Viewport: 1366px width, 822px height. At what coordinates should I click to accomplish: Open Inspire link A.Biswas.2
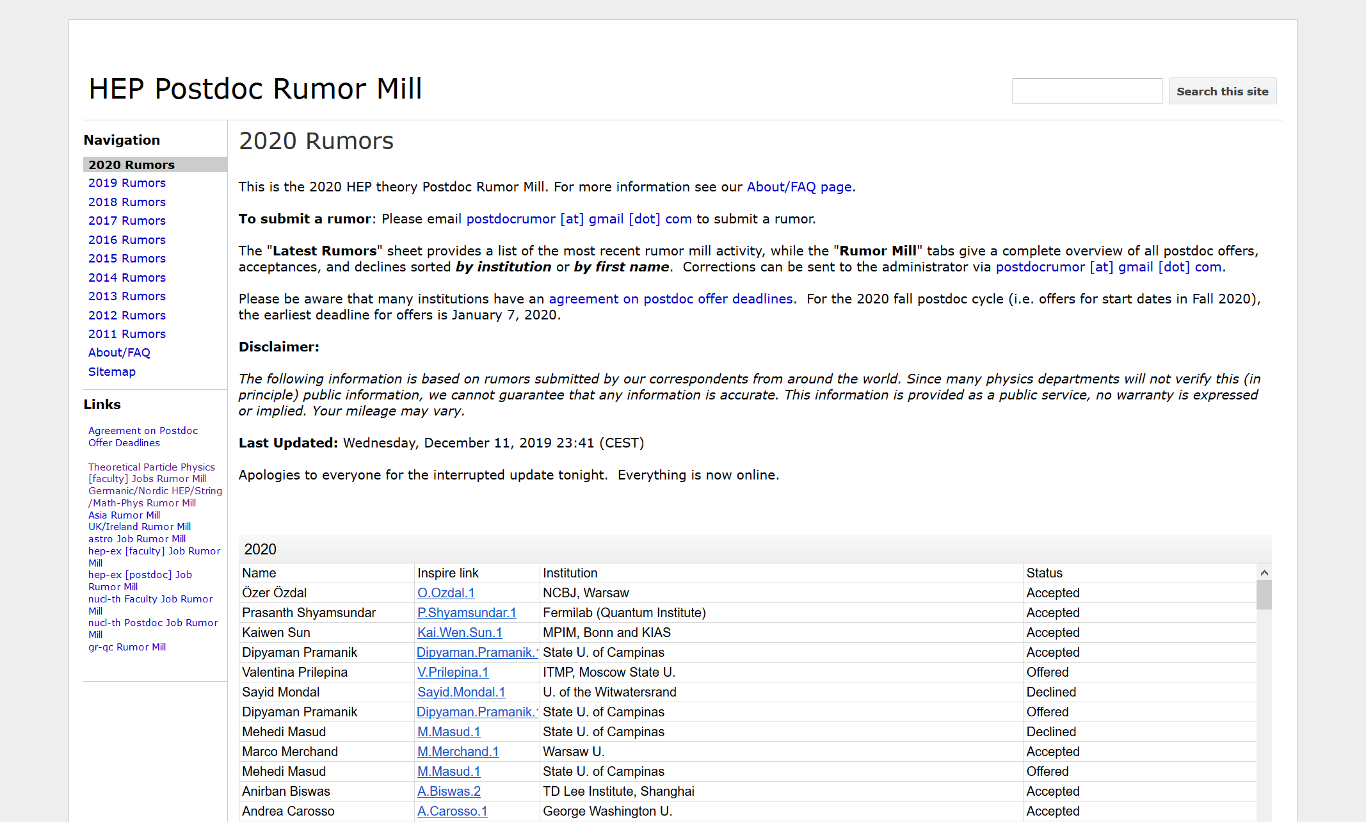449,791
